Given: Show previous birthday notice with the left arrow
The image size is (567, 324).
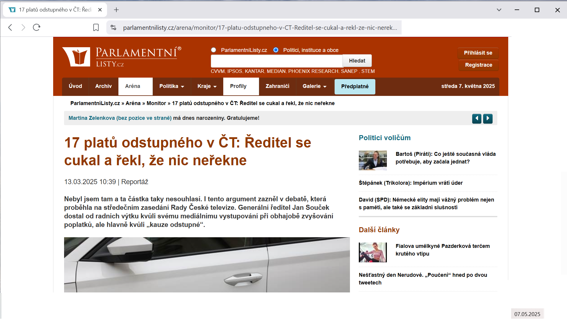Looking at the screenshot, I should pos(477,119).
